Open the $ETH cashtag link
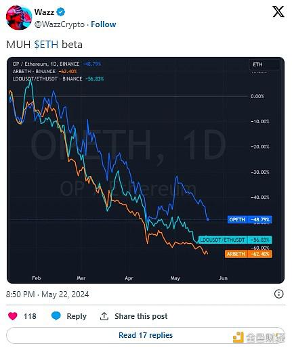The image size is (292, 350). pyautogui.click(x=46, y=45)
